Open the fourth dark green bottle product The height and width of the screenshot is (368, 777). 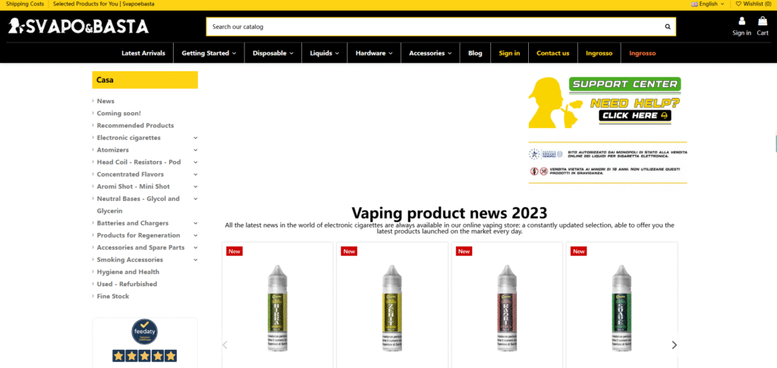click(621, 308)
